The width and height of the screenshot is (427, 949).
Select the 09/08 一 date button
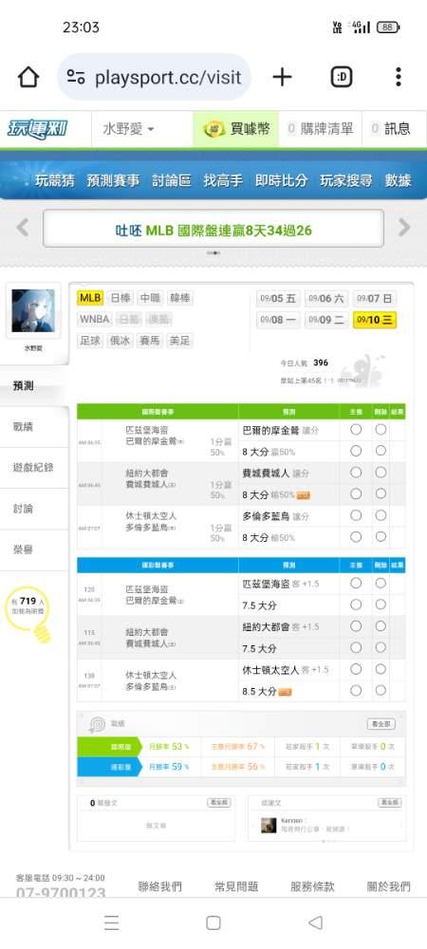point(278,320)
